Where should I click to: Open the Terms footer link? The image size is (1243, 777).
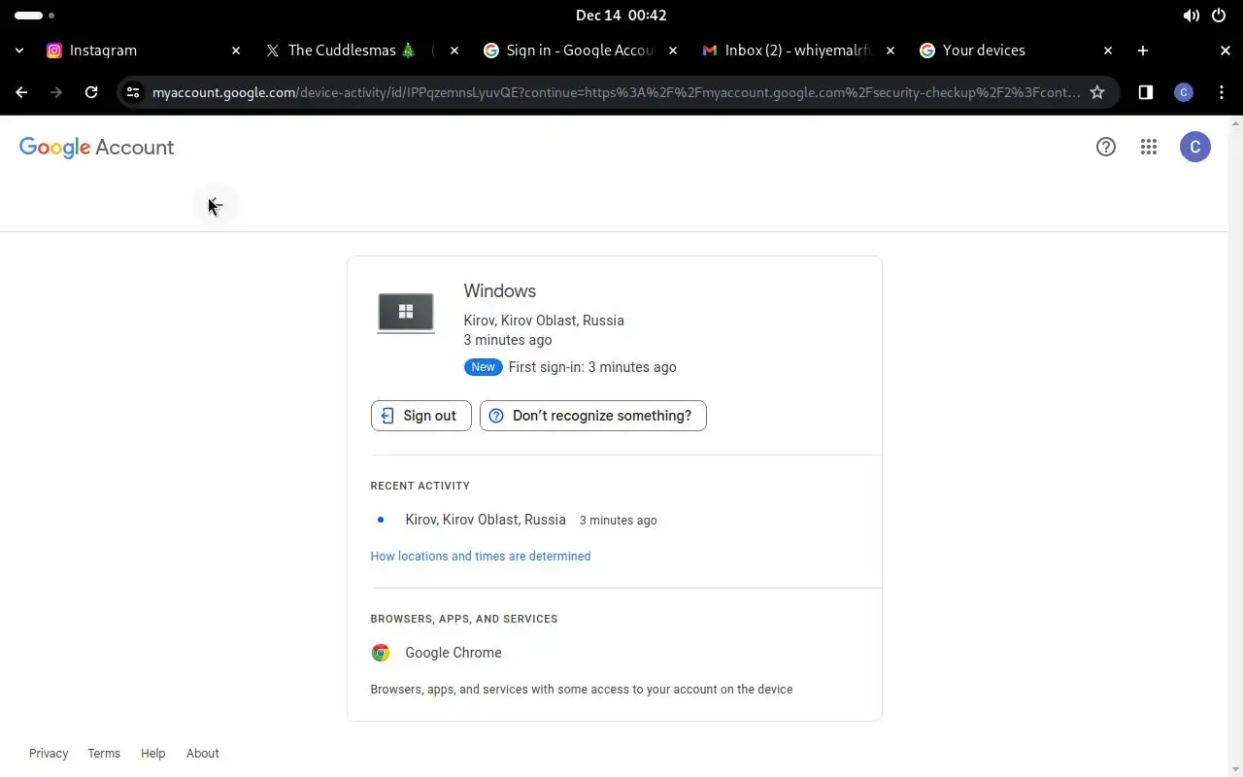[104, 754]
